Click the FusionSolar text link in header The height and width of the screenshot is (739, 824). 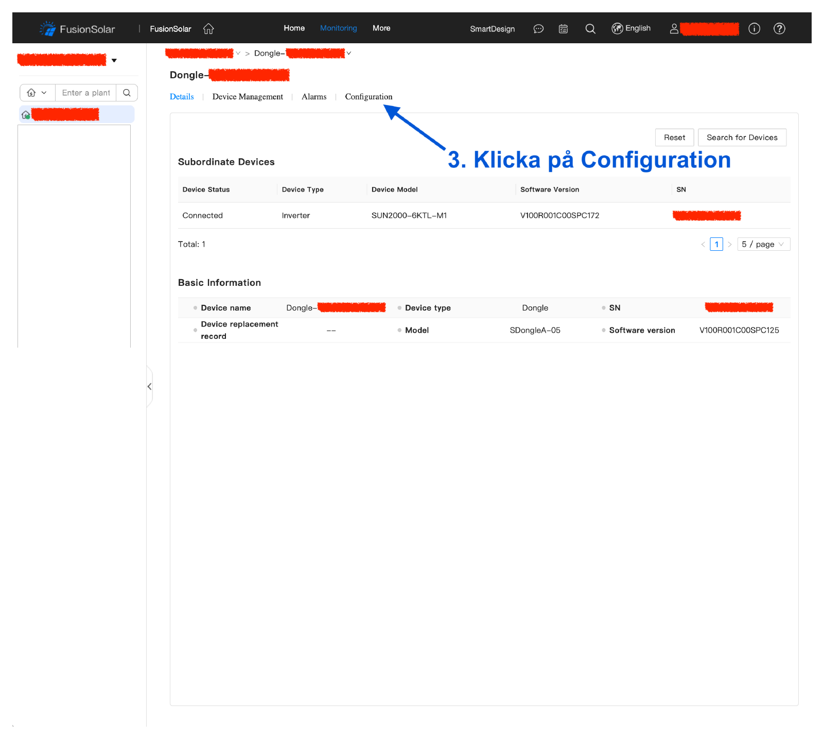coord(170,29)
